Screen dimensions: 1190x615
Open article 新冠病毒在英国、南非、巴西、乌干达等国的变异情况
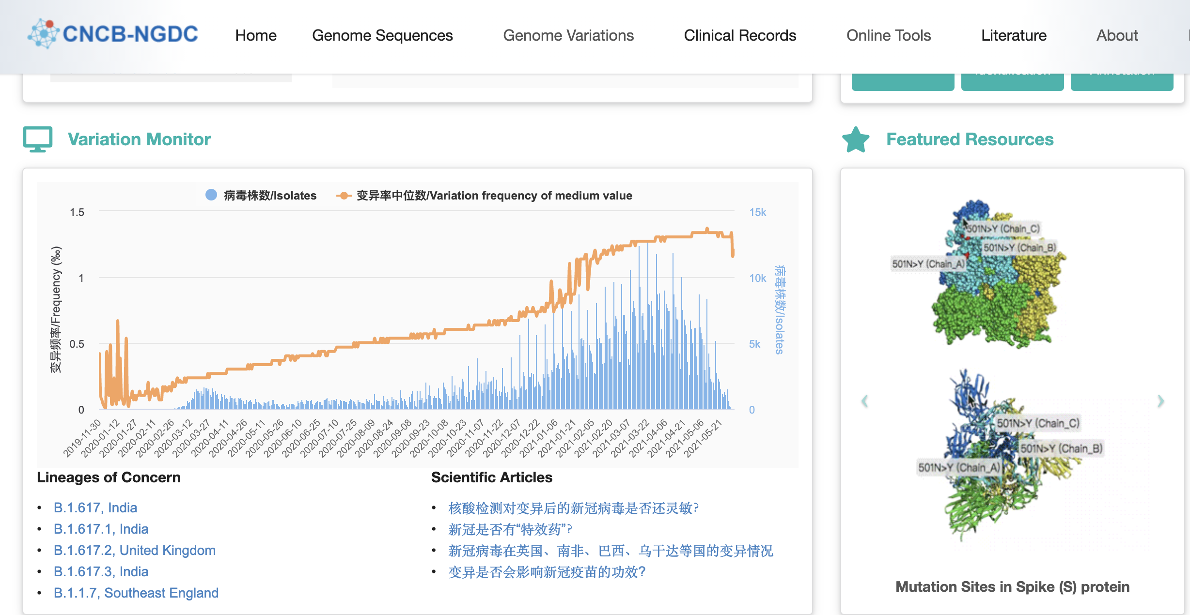pos(611,551)
